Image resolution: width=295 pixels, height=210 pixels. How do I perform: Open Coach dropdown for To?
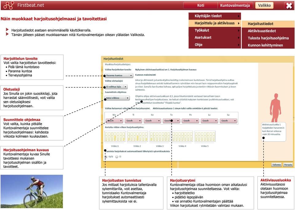click(x=171, y=121)
